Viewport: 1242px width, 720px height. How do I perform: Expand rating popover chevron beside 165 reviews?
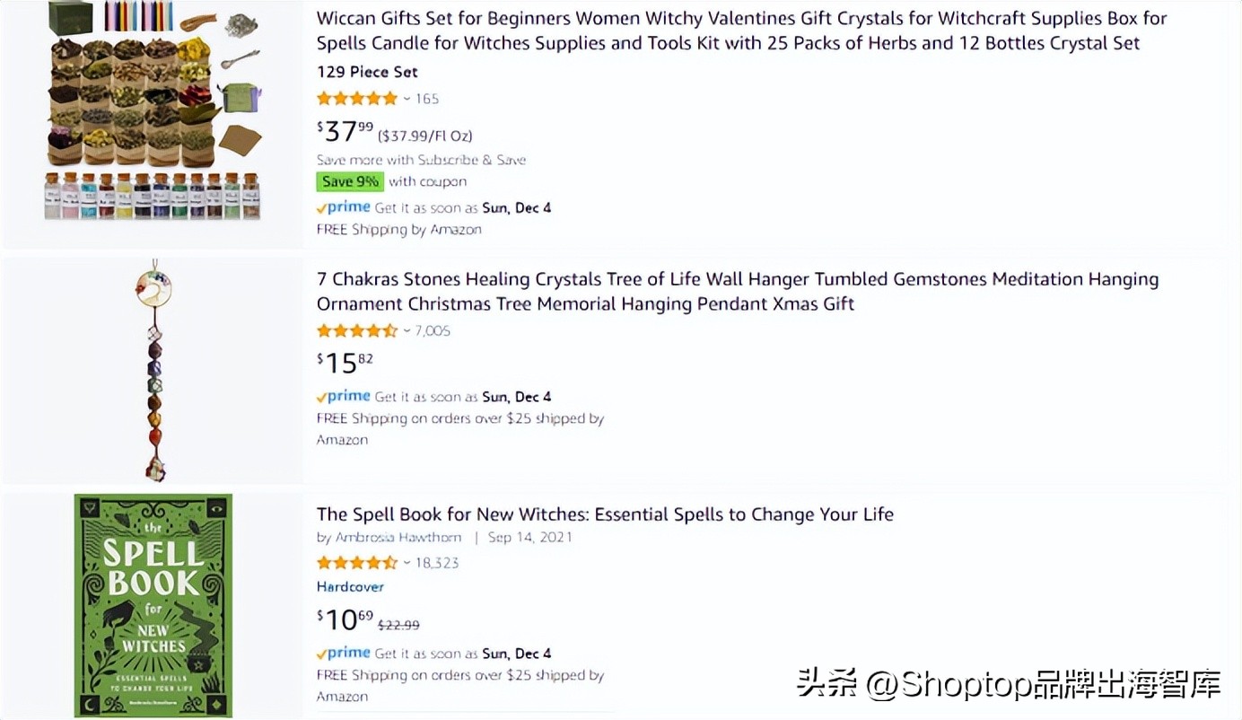[407, 99]
